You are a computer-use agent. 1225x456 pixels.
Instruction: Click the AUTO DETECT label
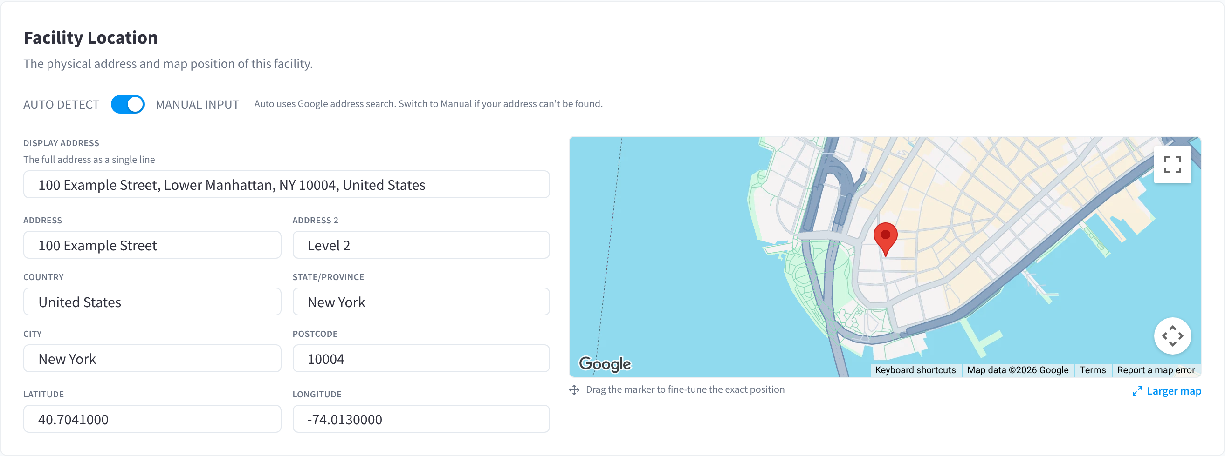pyautogui.click(x=62, y=105)
